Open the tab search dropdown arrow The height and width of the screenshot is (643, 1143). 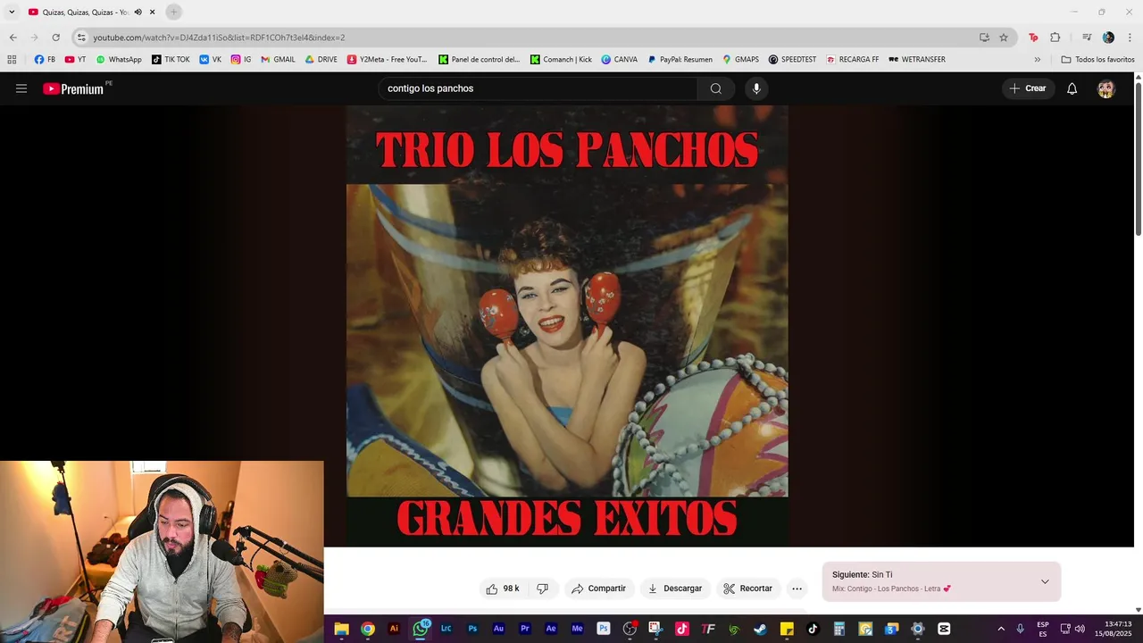[x=12, y=12]
